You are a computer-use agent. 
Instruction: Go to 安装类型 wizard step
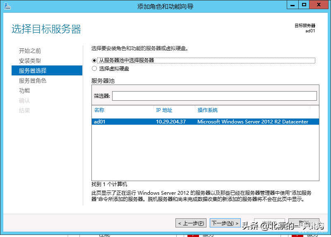point(30,60)
